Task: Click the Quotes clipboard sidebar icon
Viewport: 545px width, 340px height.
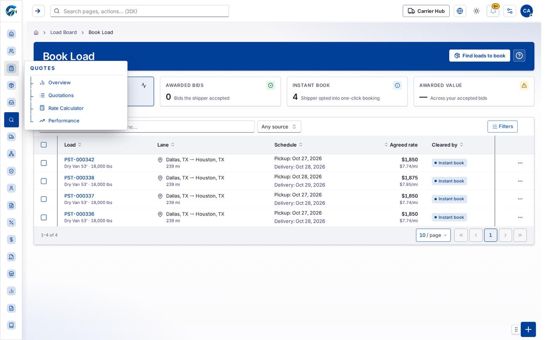Action: 11,68
